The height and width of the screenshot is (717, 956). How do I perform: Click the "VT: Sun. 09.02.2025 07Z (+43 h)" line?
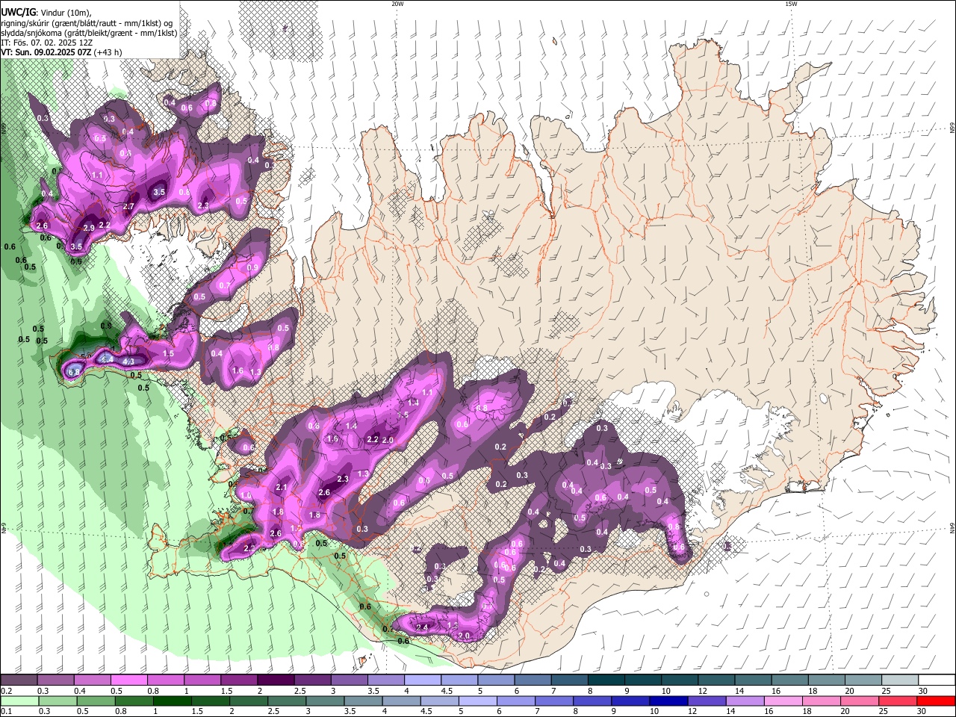(61, 52)
